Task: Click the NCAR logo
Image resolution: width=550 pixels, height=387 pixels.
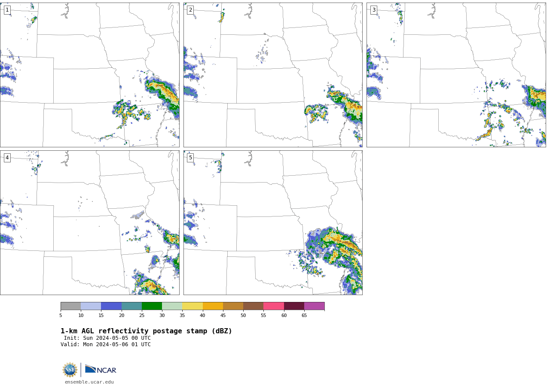Action: (x=101, y=369)
